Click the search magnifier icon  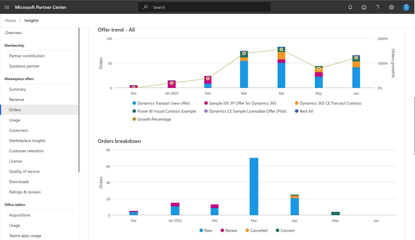(145, 7)
